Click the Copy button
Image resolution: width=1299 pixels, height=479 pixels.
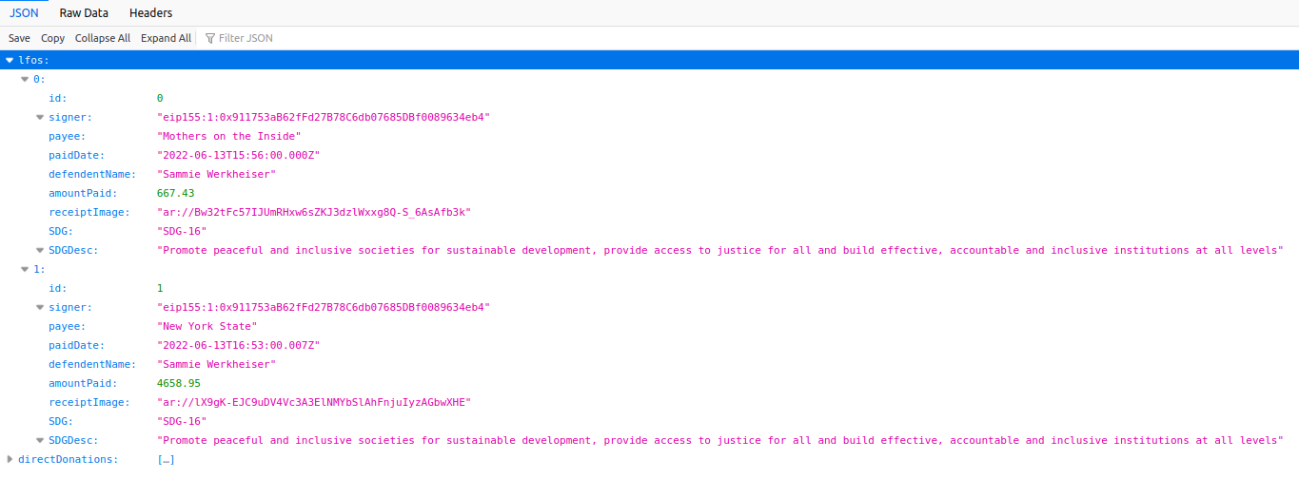point(52,38)
